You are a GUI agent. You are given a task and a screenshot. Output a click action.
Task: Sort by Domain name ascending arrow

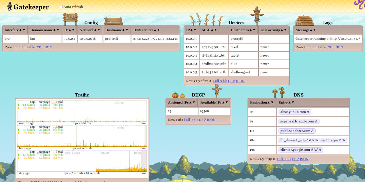pyautogui.click(x=55, y=30)
